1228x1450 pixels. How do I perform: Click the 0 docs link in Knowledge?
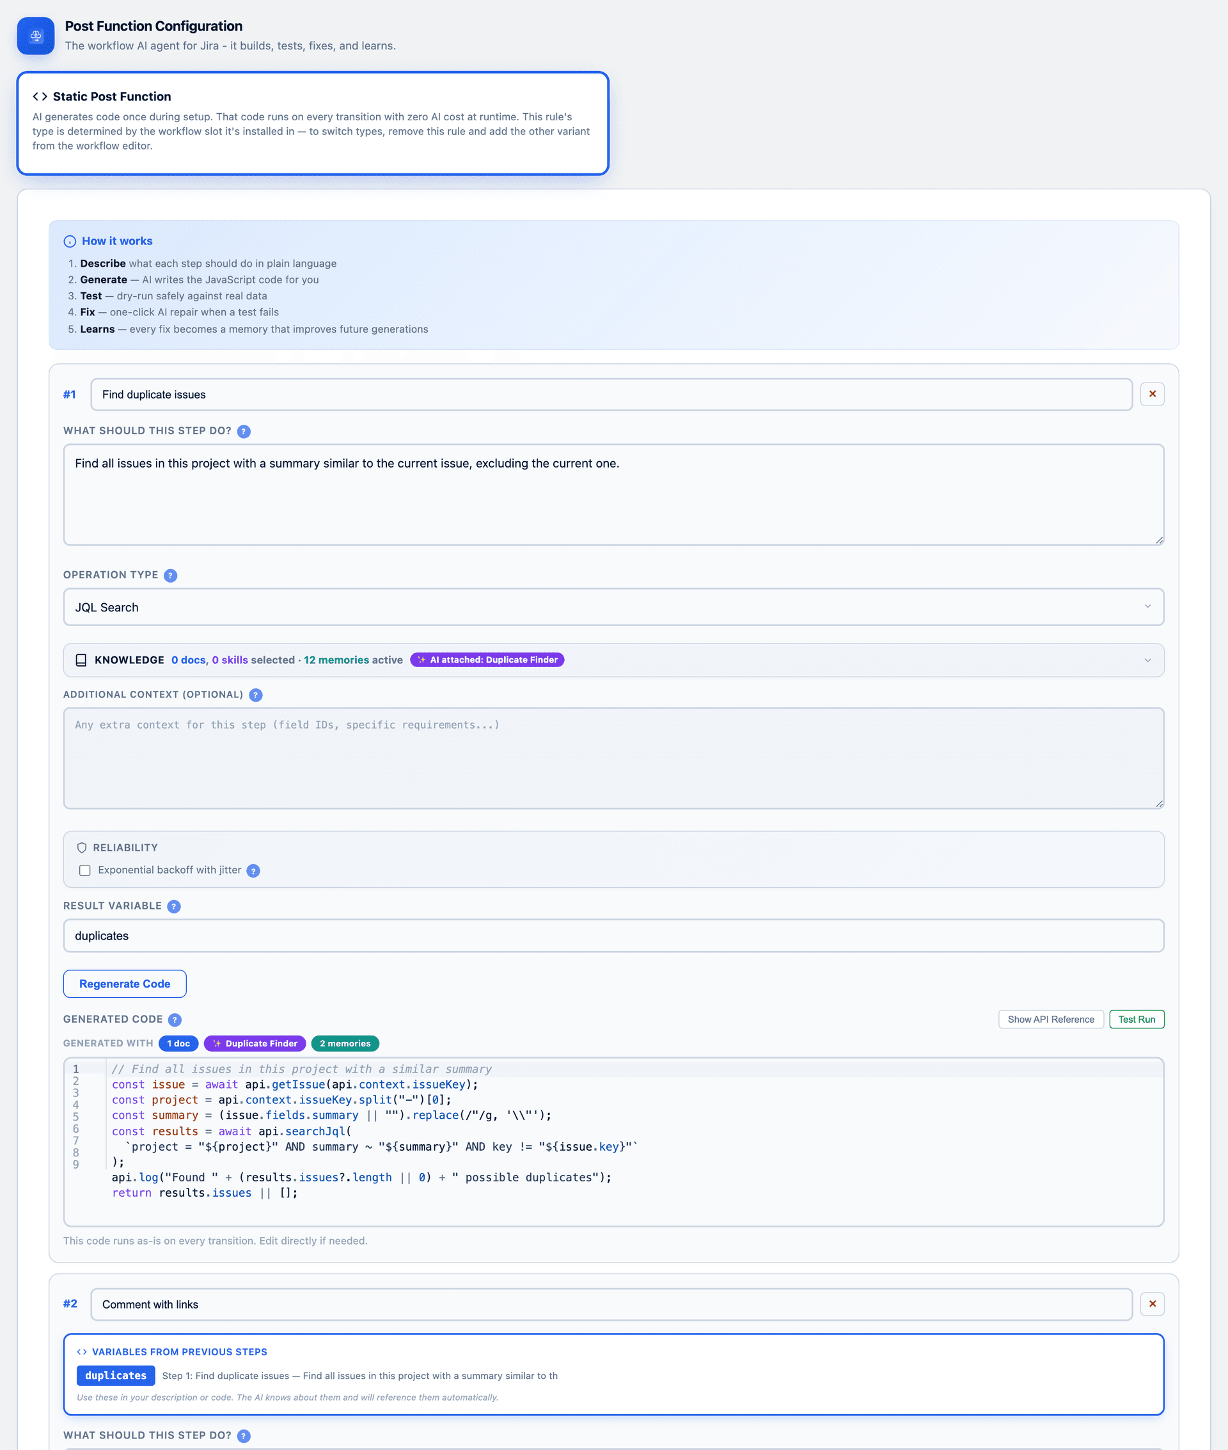[x=188, y=660]
